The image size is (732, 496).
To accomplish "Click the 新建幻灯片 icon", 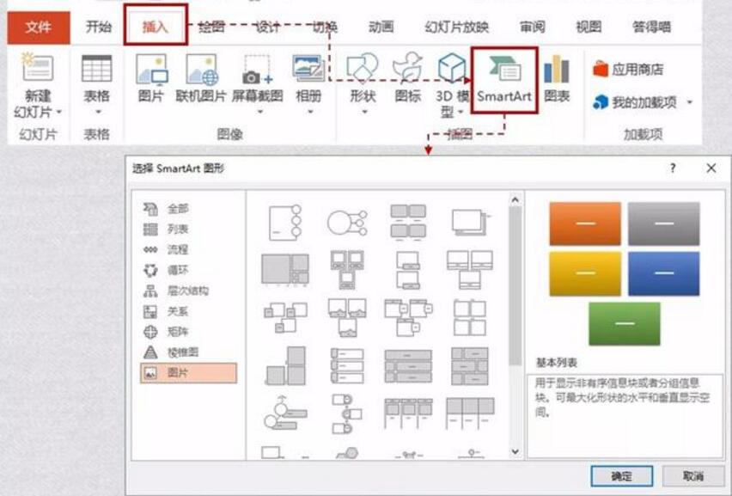I will [38, 67].
